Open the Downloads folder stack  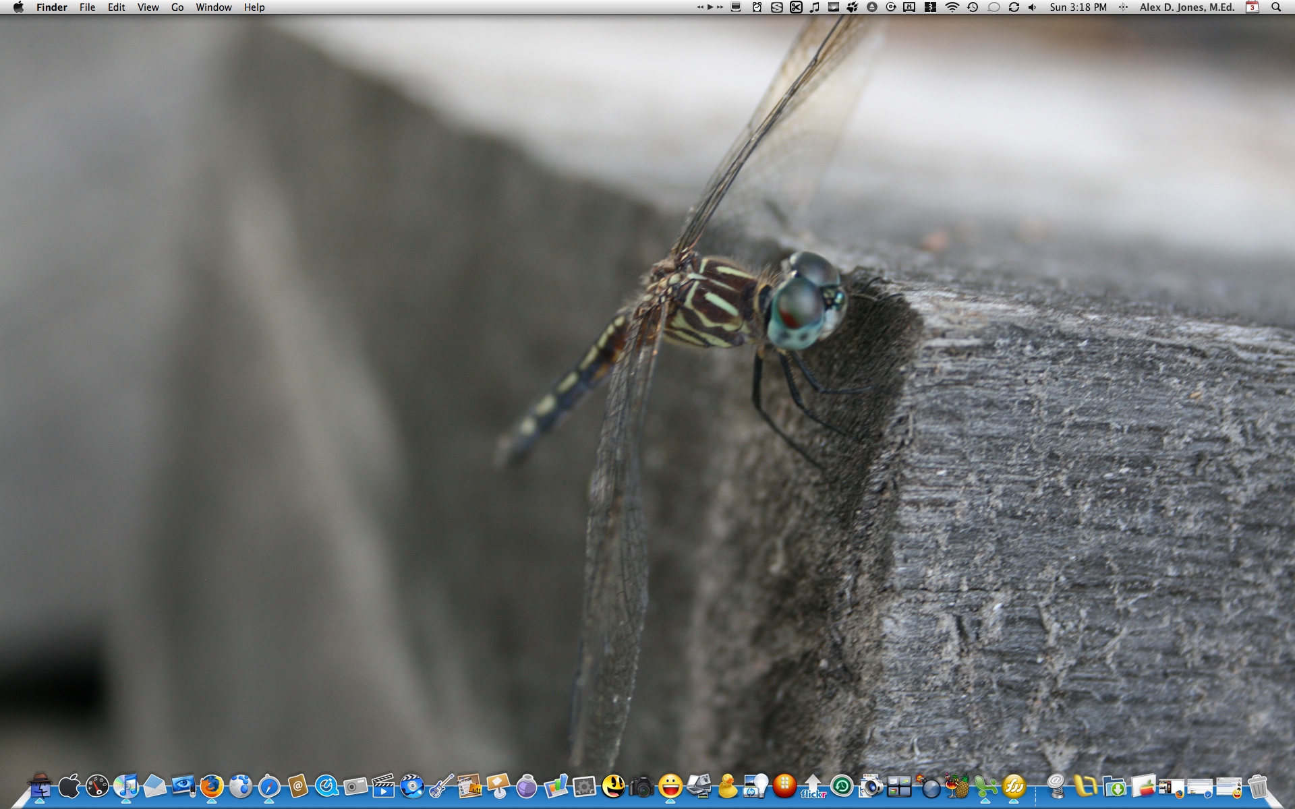tap(1114, 787)
